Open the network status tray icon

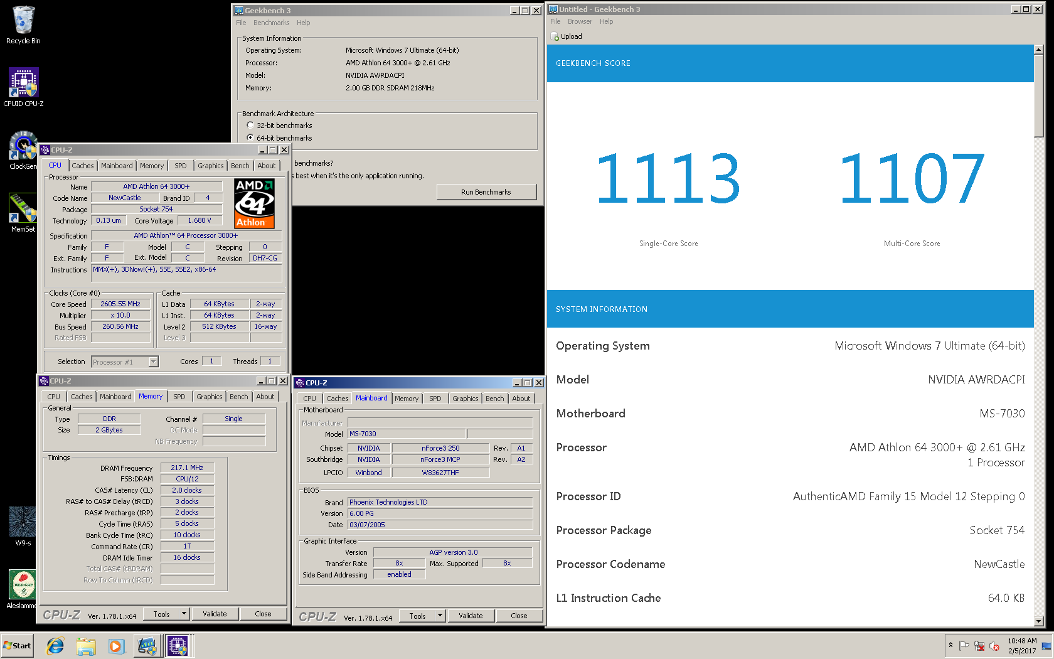[979, 645]
